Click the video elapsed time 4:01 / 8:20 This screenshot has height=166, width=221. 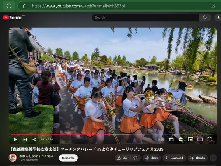(46, 139)
